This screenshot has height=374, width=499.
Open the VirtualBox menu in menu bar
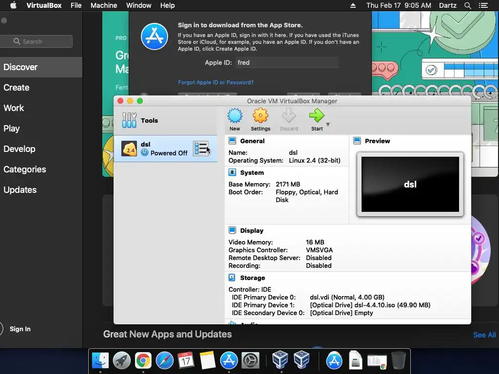click(44, 5)
